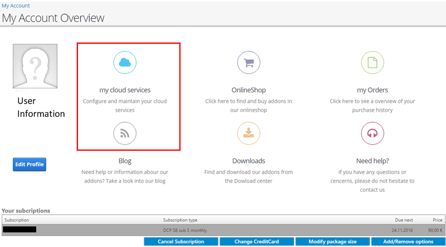Select the DCP SB sub S monthly subscription row
446x247 pixels.
(223, 230)
